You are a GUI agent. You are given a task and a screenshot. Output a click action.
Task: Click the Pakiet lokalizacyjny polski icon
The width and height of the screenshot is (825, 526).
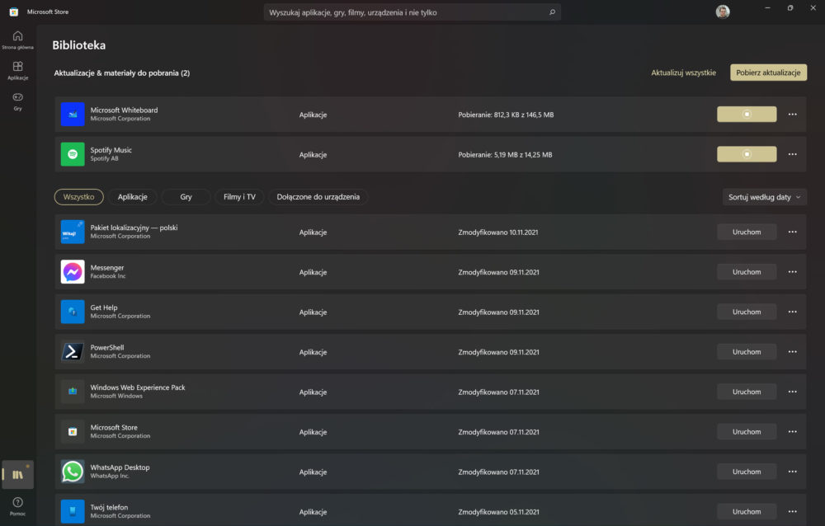click(x=73, y=232)
